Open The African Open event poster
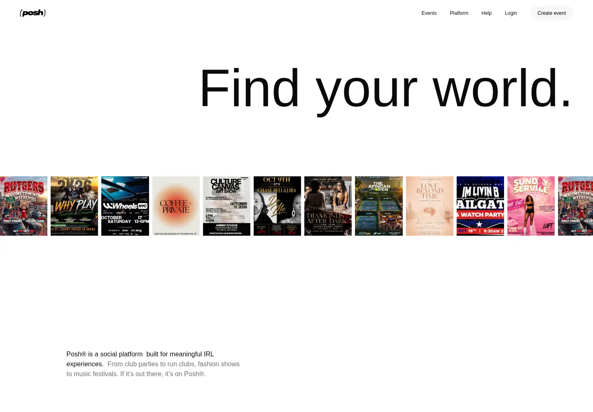 pyautogui.click(x=379, y=206)
